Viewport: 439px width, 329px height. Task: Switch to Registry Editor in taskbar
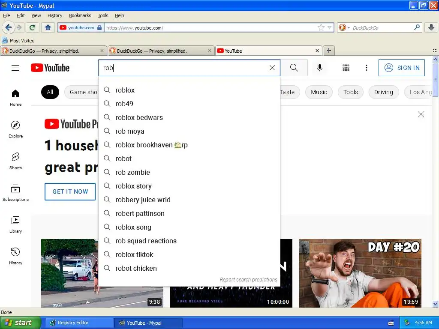point(78,323)
